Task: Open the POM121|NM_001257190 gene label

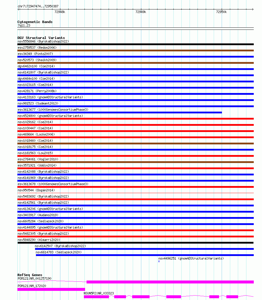Action: (x=34, y=278)
